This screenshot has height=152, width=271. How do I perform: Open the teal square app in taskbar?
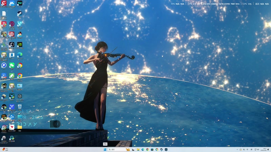click(x=166, y=149)
